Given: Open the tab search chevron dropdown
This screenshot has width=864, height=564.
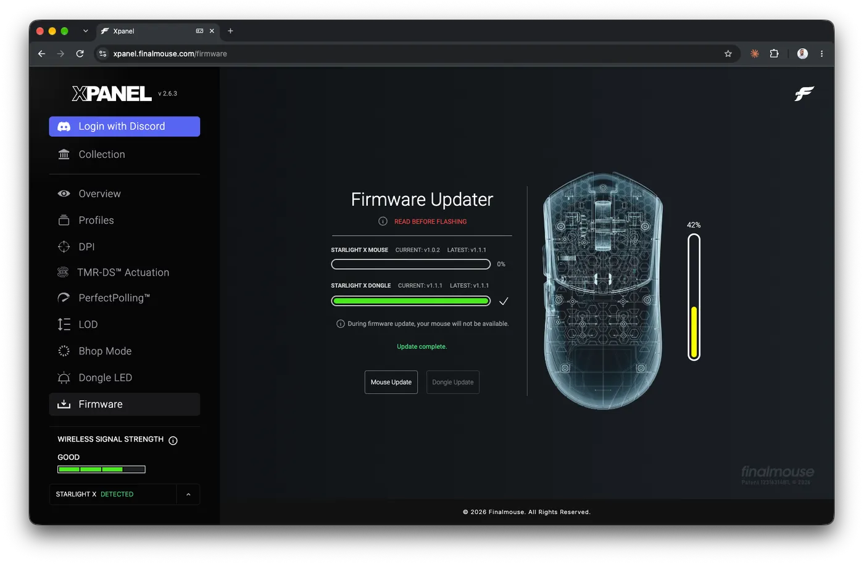Looking at the screenshot, I should tap(85, 31).
